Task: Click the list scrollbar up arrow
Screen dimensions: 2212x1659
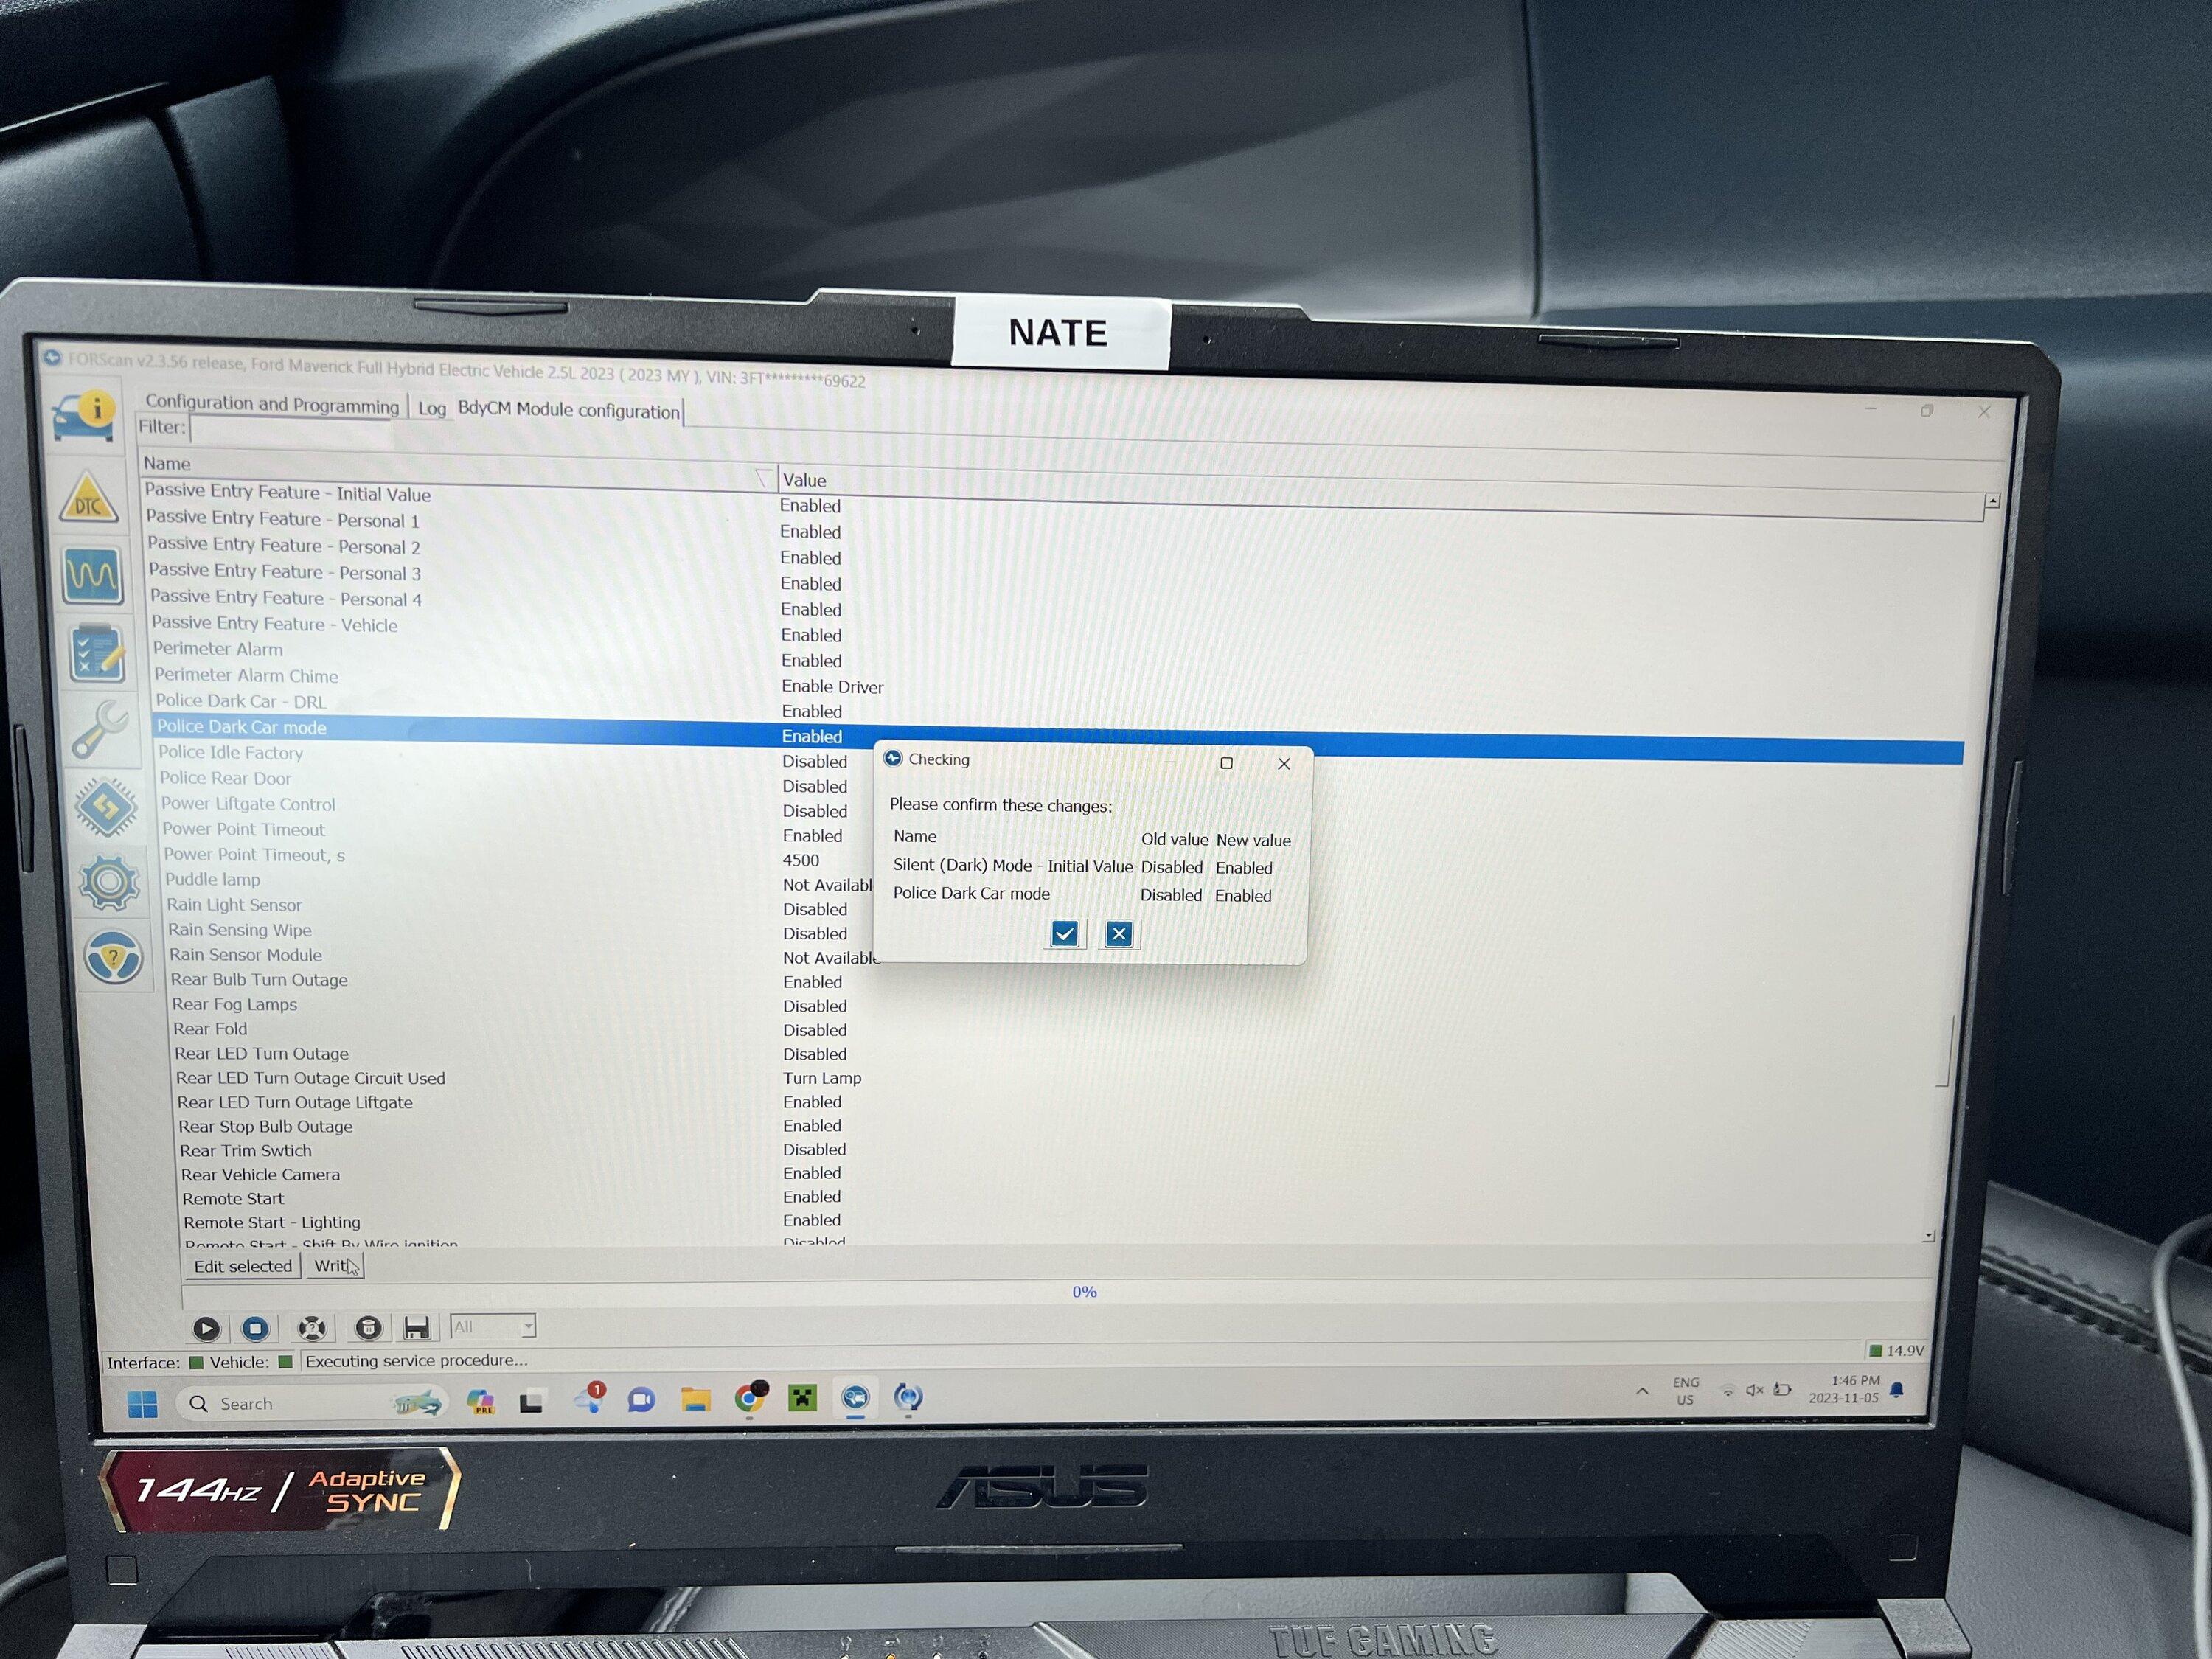Action: [x=1992, y=500]
